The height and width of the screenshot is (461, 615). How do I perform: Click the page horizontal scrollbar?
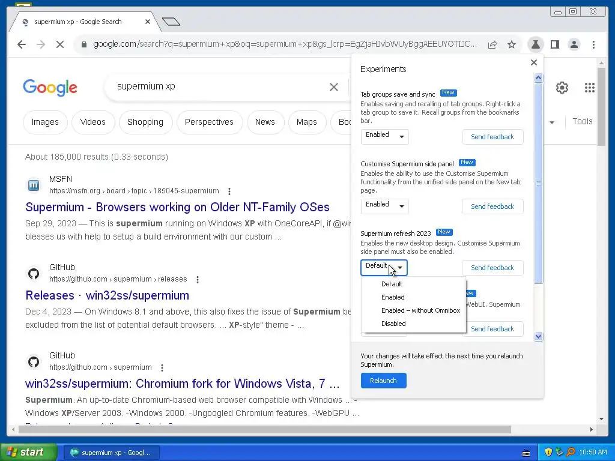(x=265, y=430)
